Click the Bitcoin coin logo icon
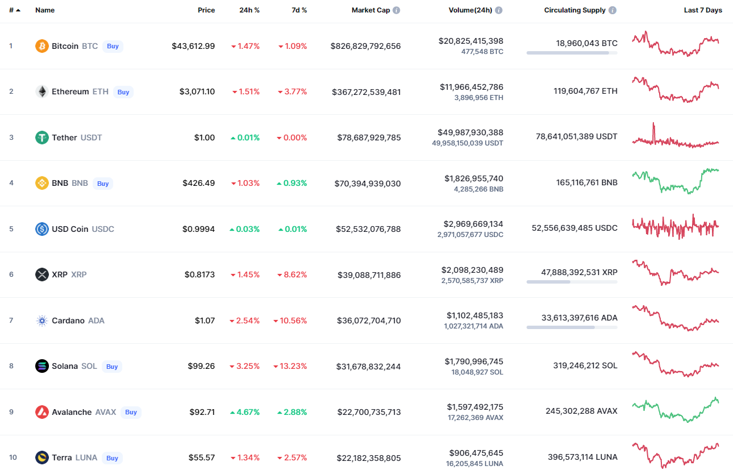 click(x=42, y=46)
